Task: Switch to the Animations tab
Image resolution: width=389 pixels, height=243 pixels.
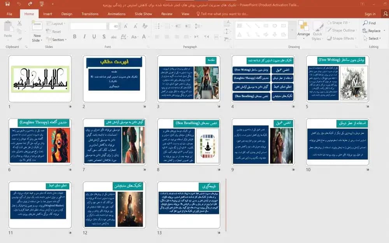Action: point(116,14)
